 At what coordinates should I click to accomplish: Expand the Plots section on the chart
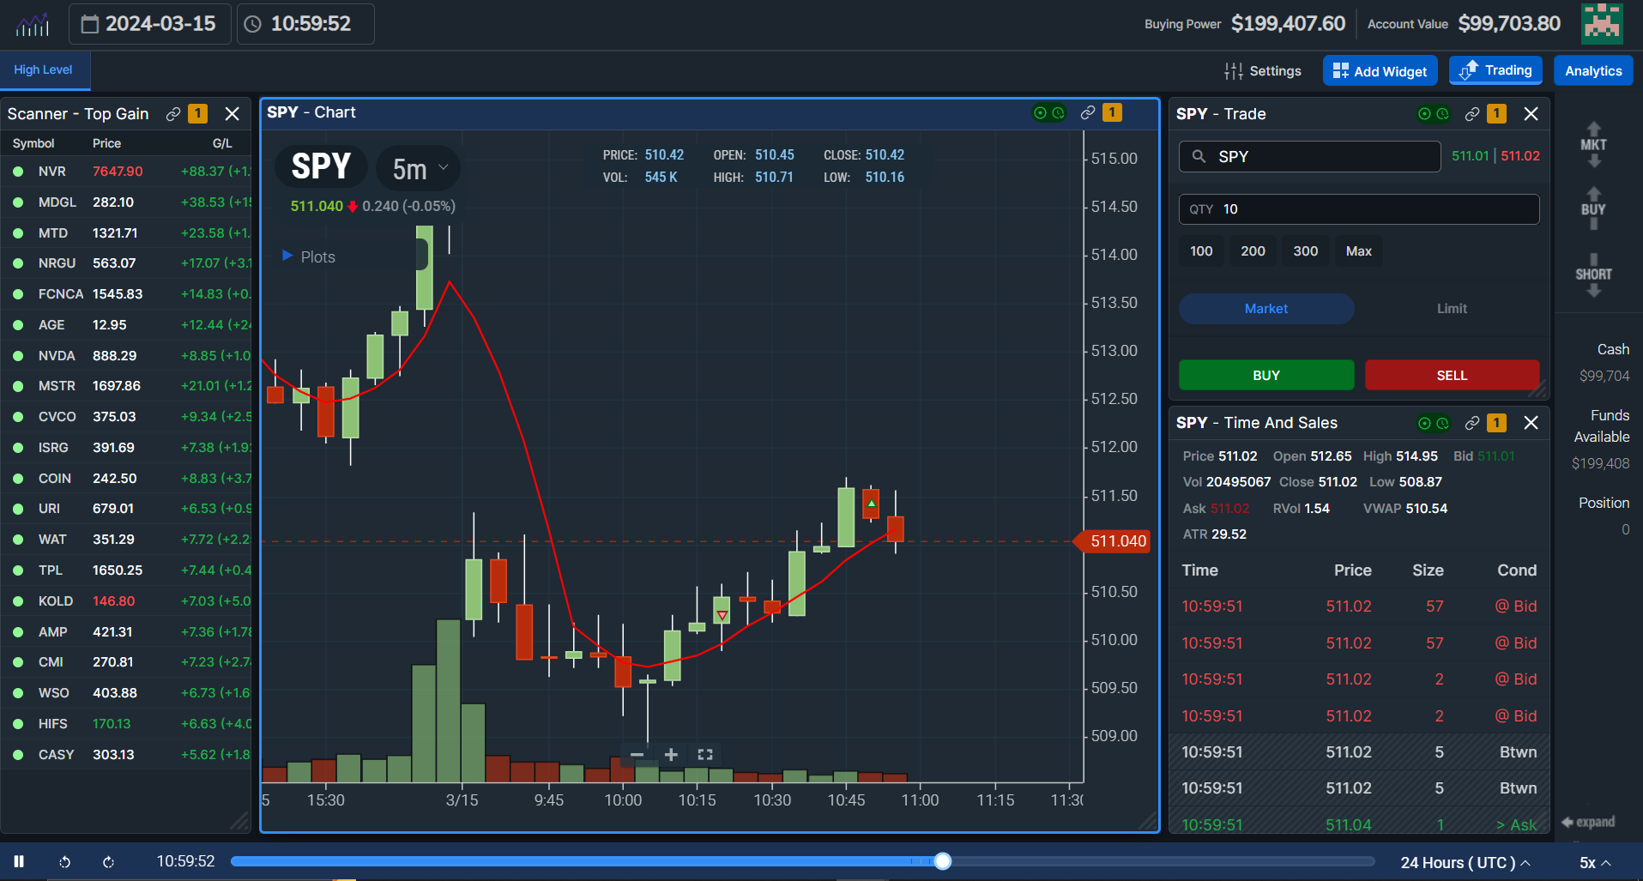click(287, 256)
